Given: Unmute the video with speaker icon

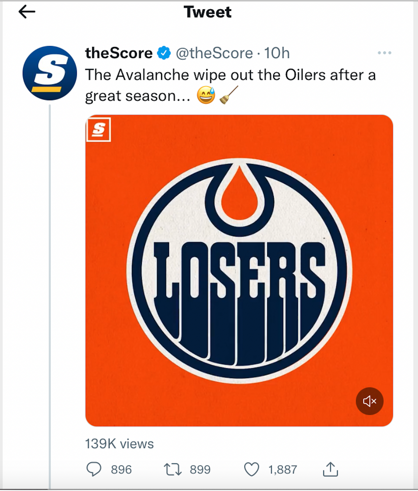Looking at the screenshot, I should click(x=369, y=401).
